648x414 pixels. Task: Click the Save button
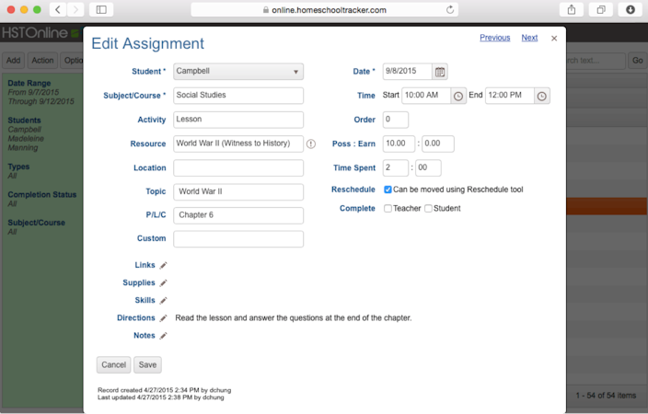point(147,365)
